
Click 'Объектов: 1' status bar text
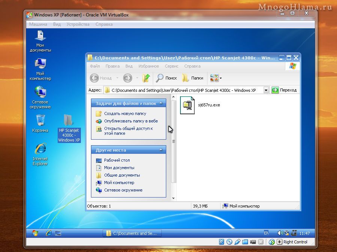(x=99, y=206)
